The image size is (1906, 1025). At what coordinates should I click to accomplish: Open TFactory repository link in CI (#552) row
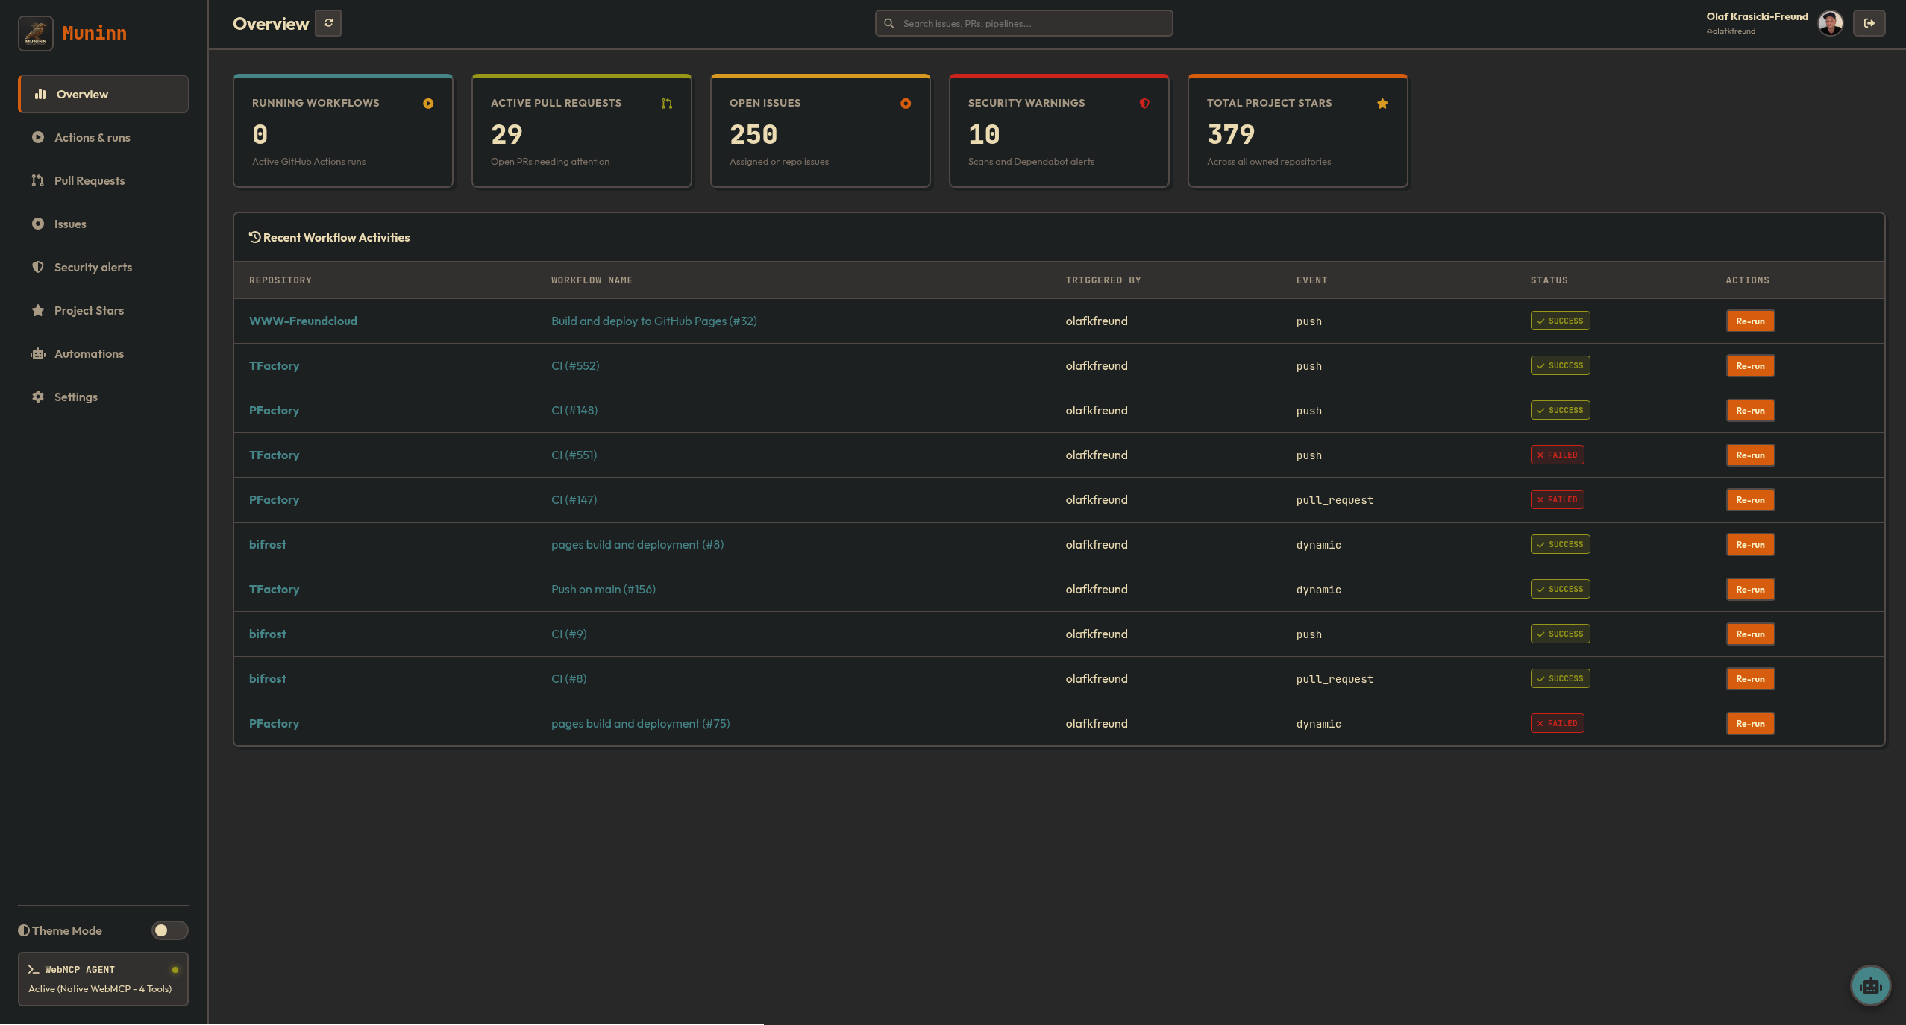tap(274, 365)
